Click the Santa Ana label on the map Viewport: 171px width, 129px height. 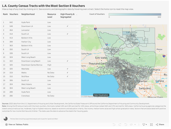coord(145,88)
